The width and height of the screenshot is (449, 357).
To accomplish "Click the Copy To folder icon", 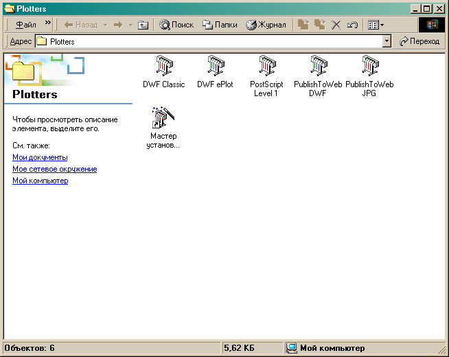I will 320,25.
